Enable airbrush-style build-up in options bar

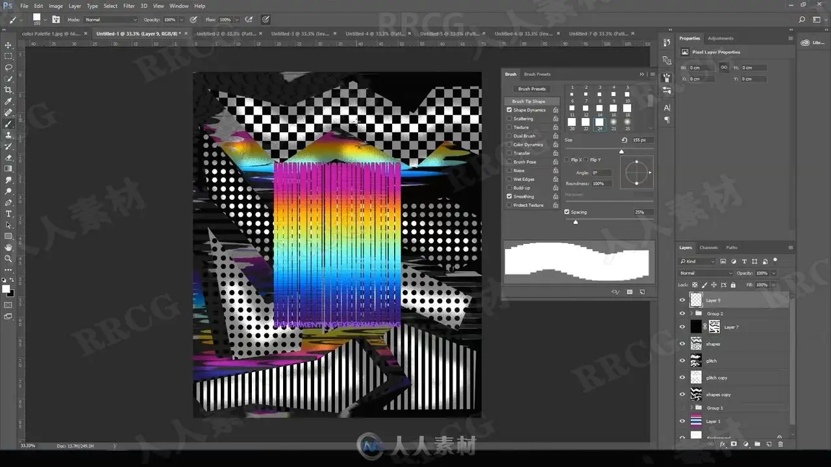click(x=249, y=19)
